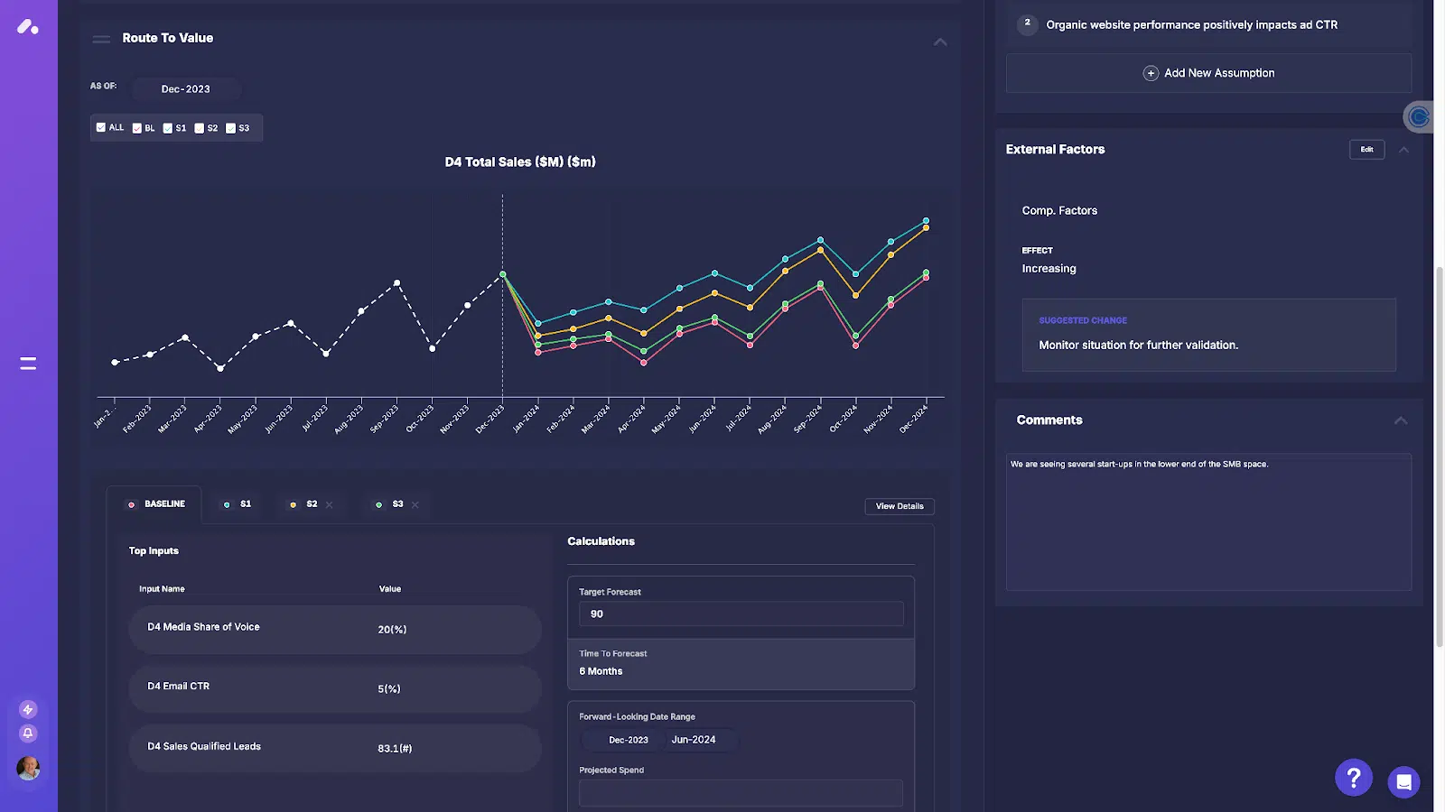The width and height of the screenshot is (1445, 812).
Task: Select the Jun-2024 forward-looking end date
Action: [x=694, y=740]
